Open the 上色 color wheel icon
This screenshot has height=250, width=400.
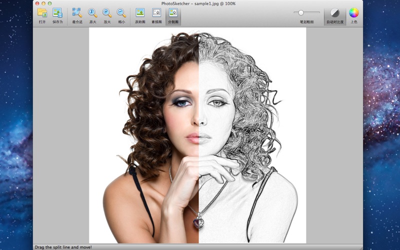point(353,13)
